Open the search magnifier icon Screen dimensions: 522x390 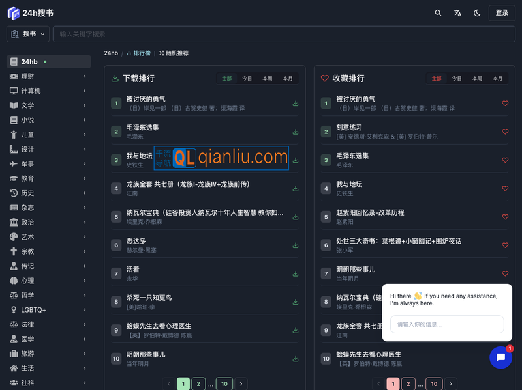pos(438,12)
